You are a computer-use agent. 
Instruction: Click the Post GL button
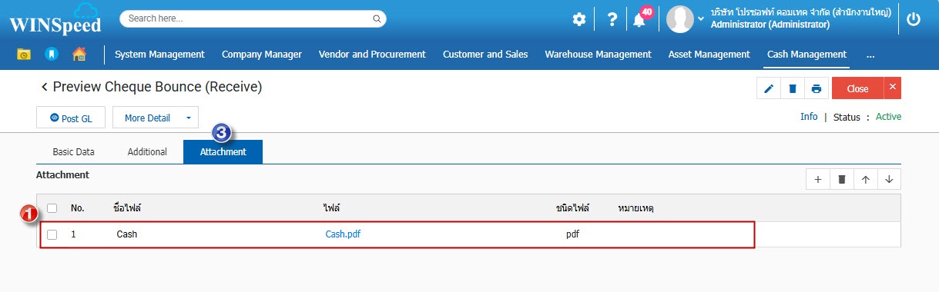click(71, 118)
